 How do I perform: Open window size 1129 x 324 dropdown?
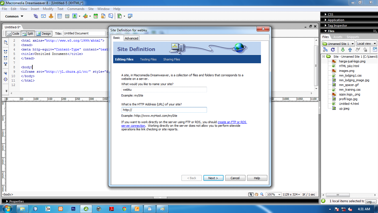click(292, 194)
